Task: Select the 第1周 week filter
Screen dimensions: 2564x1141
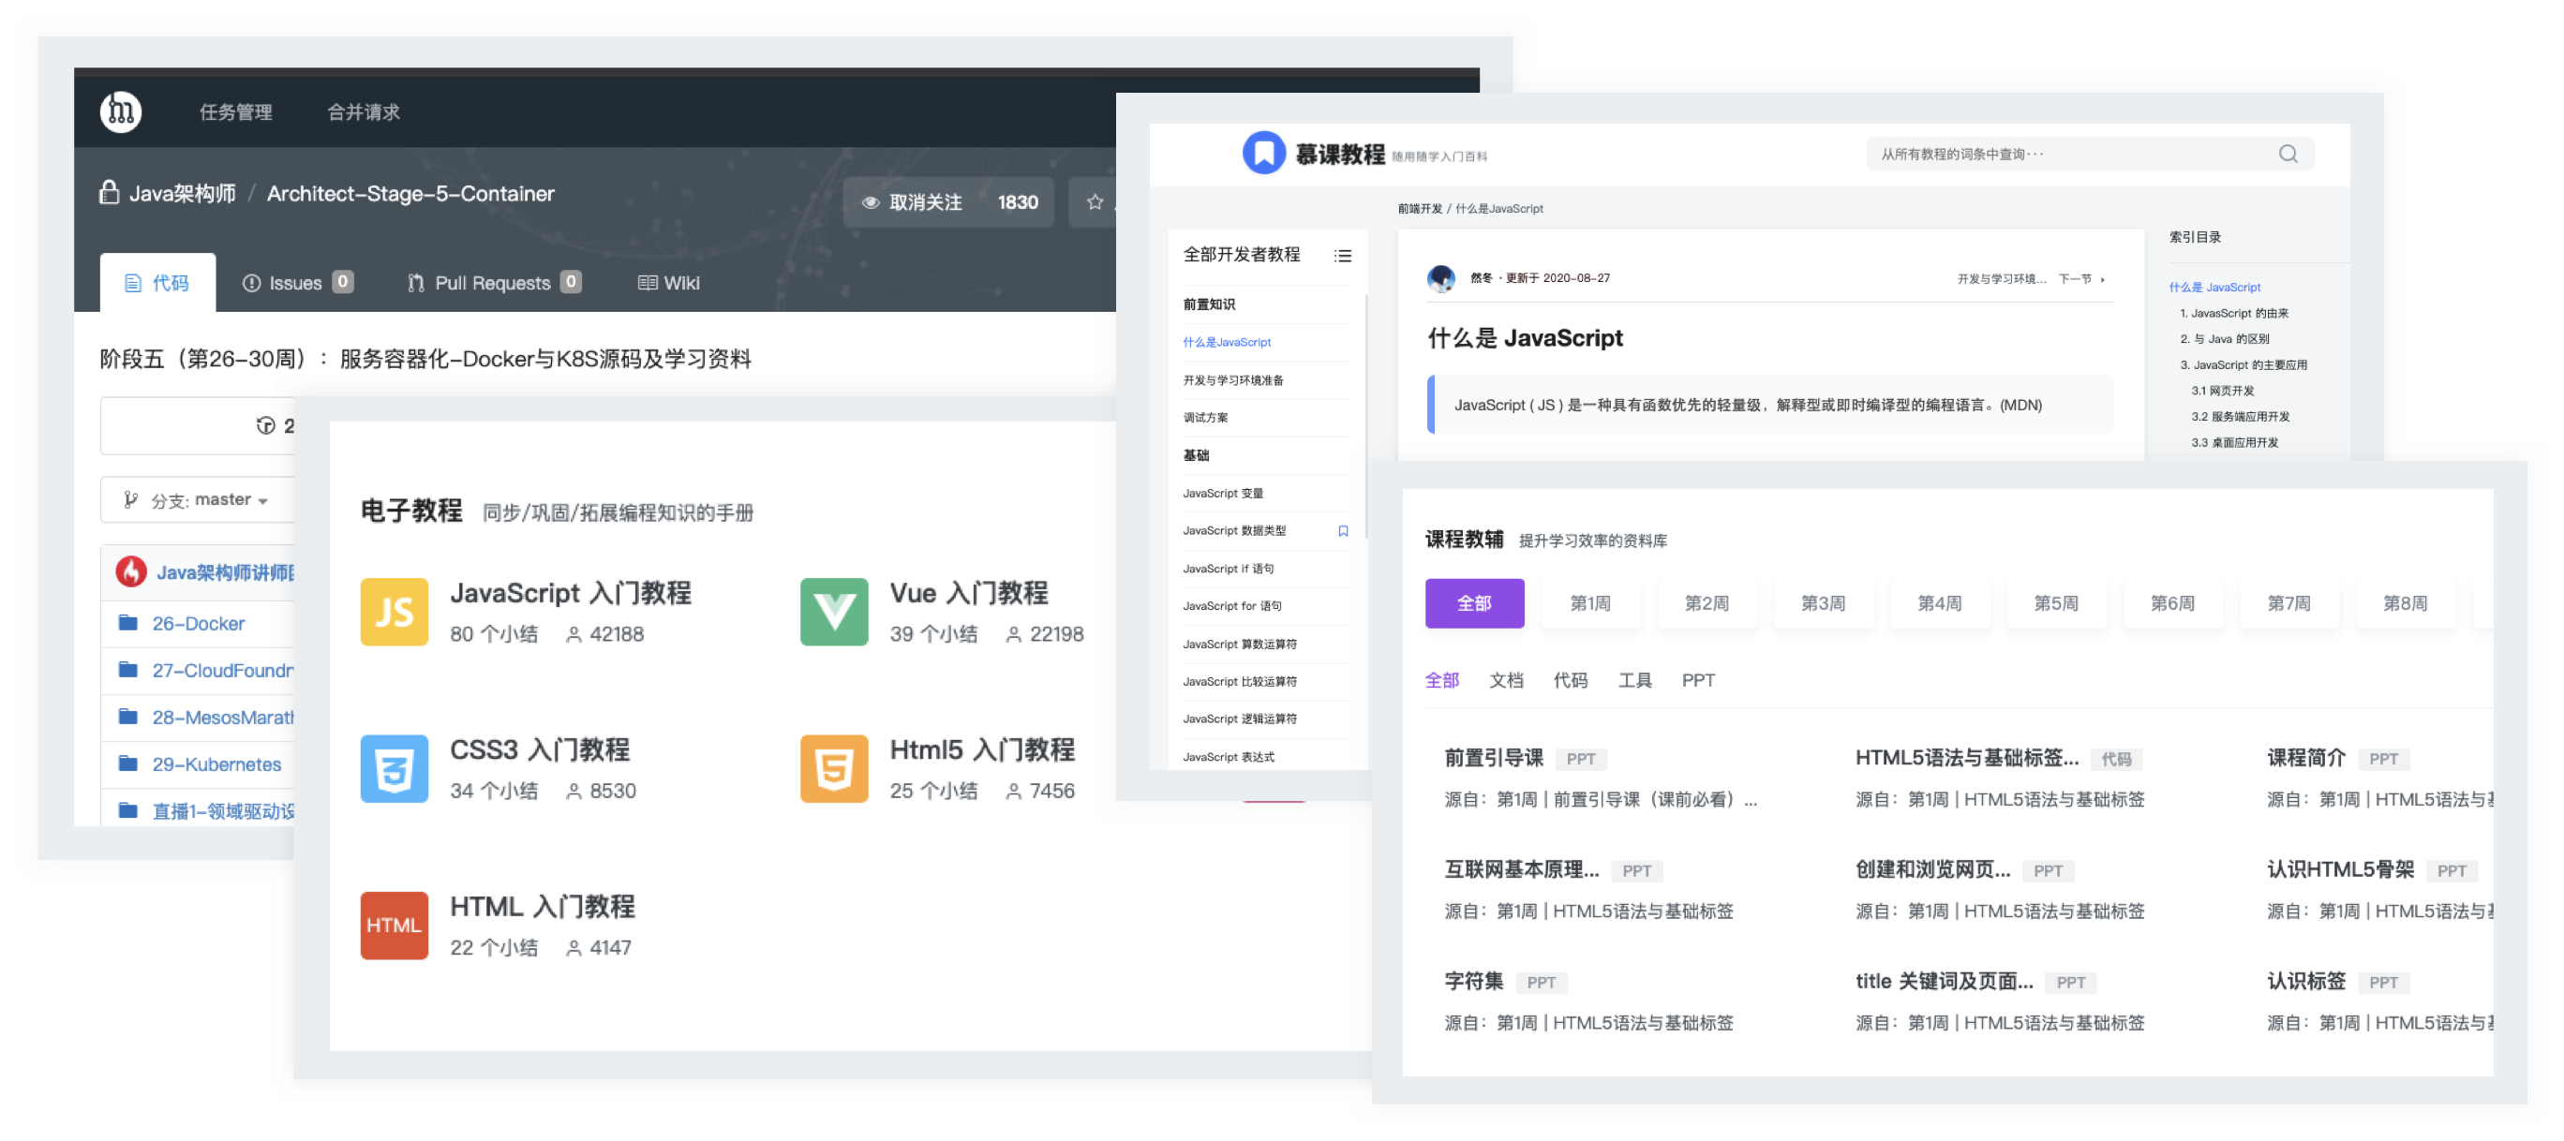Action: [1589, 604]
